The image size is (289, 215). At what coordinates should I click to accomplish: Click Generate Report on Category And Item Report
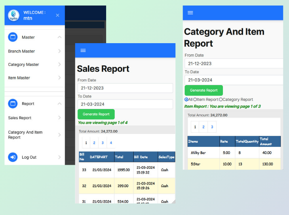pyautogui.click(x=203, y=90)
